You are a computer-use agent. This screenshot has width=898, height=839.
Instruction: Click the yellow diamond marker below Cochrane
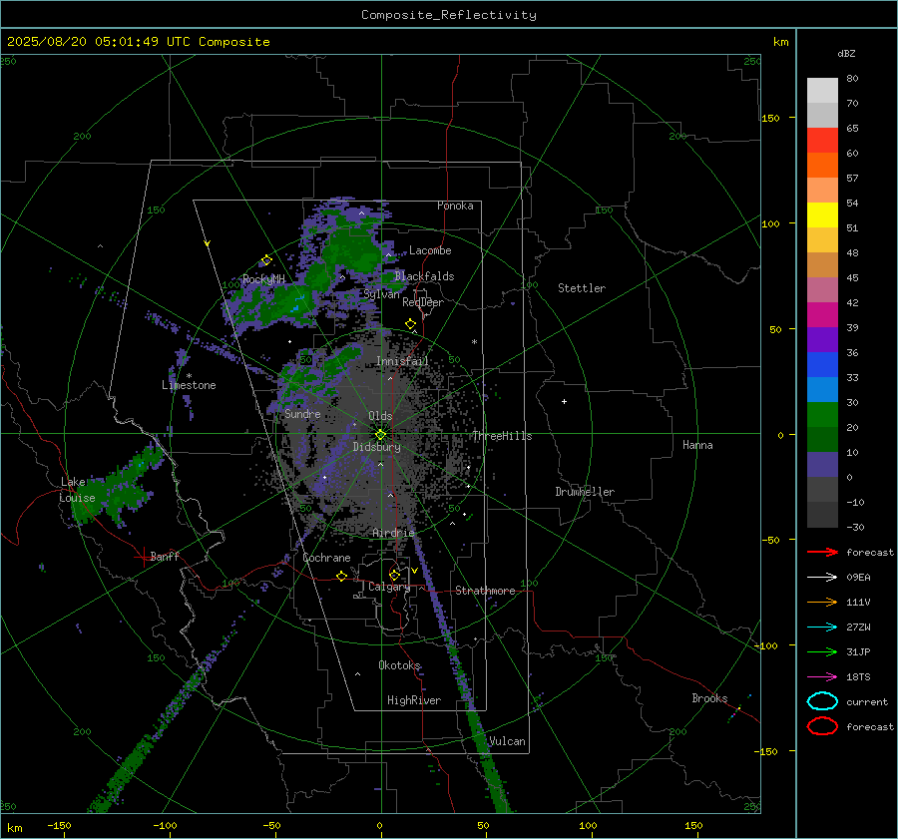[x=341, y=577]
